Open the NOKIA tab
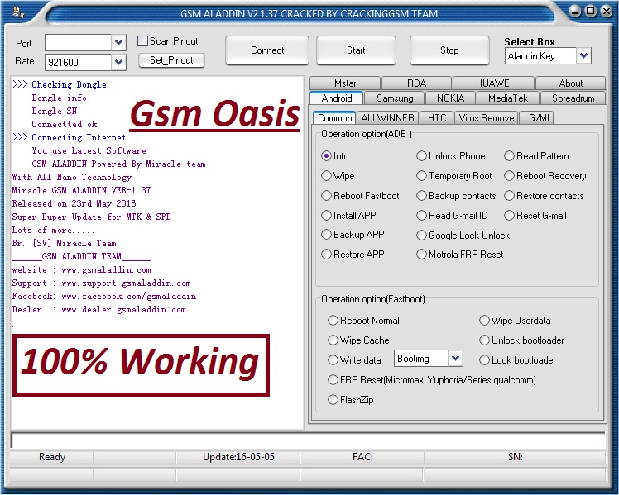 coord(450,98)
